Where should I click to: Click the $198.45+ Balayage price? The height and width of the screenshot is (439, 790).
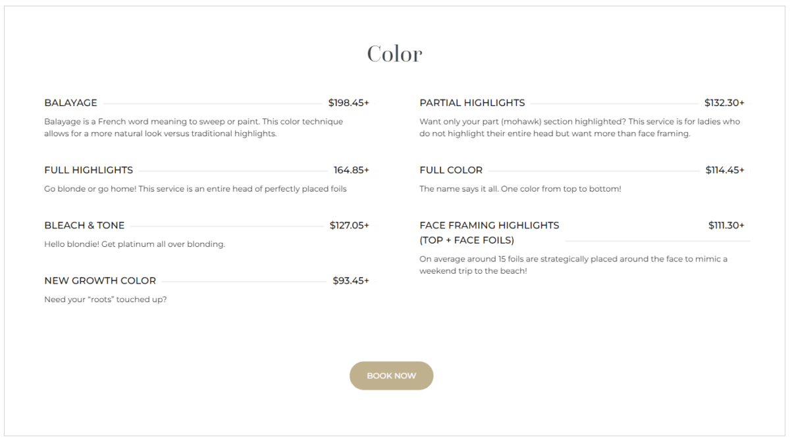[348, 103]
